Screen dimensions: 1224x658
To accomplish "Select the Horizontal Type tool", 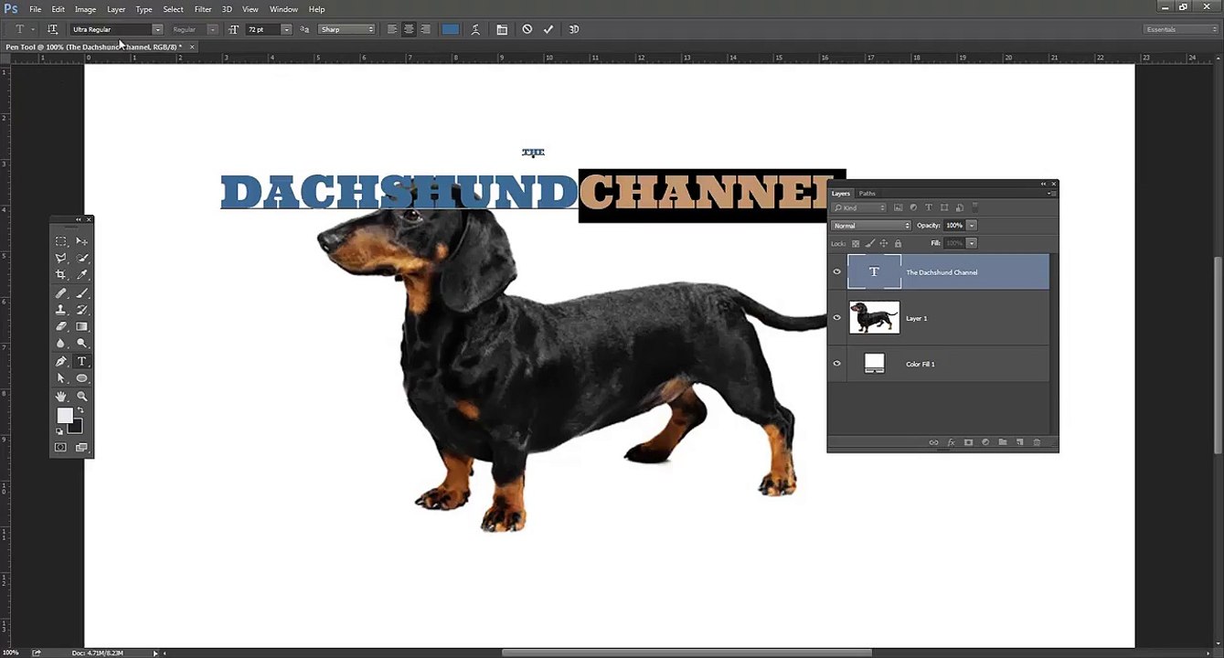I will click(82, 361).
